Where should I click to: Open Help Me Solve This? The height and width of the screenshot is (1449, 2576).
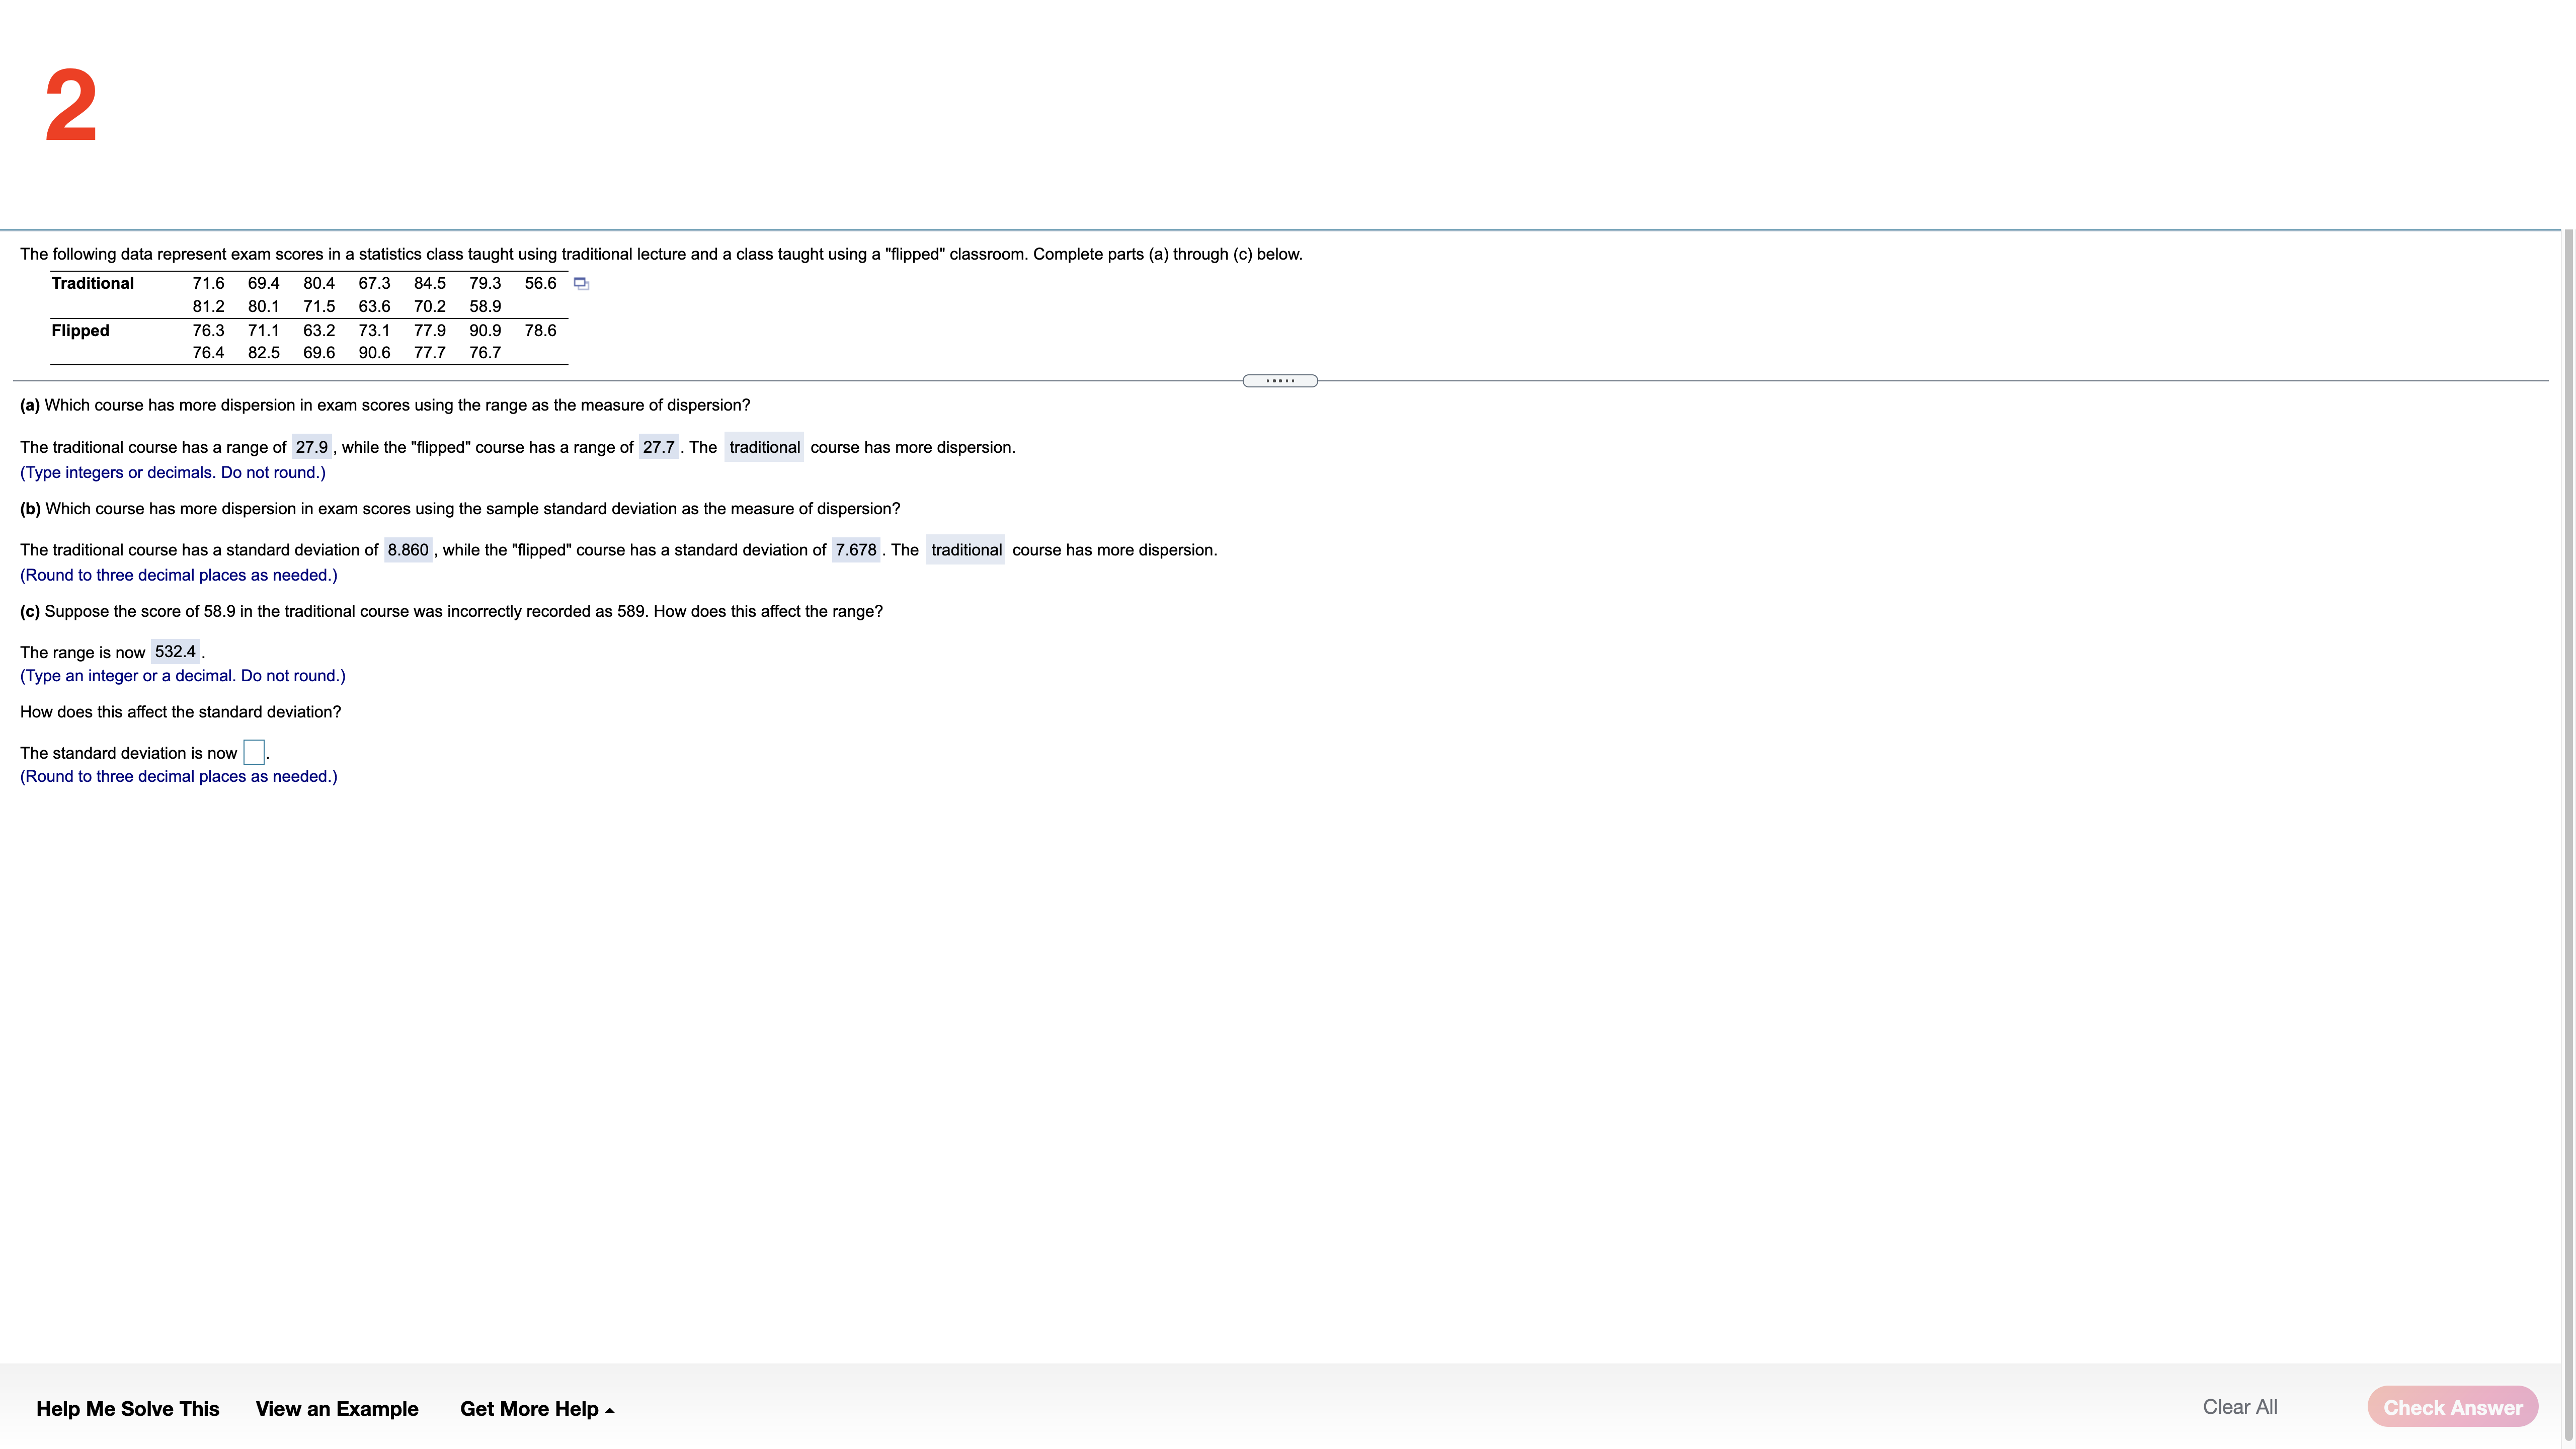127,1408
